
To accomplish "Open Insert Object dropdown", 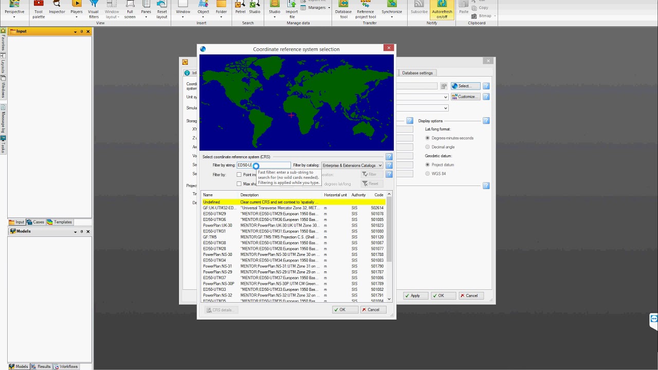I will click(203, 9).
